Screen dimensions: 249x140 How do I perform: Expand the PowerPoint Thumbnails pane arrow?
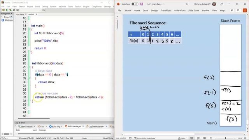(117, 16)
